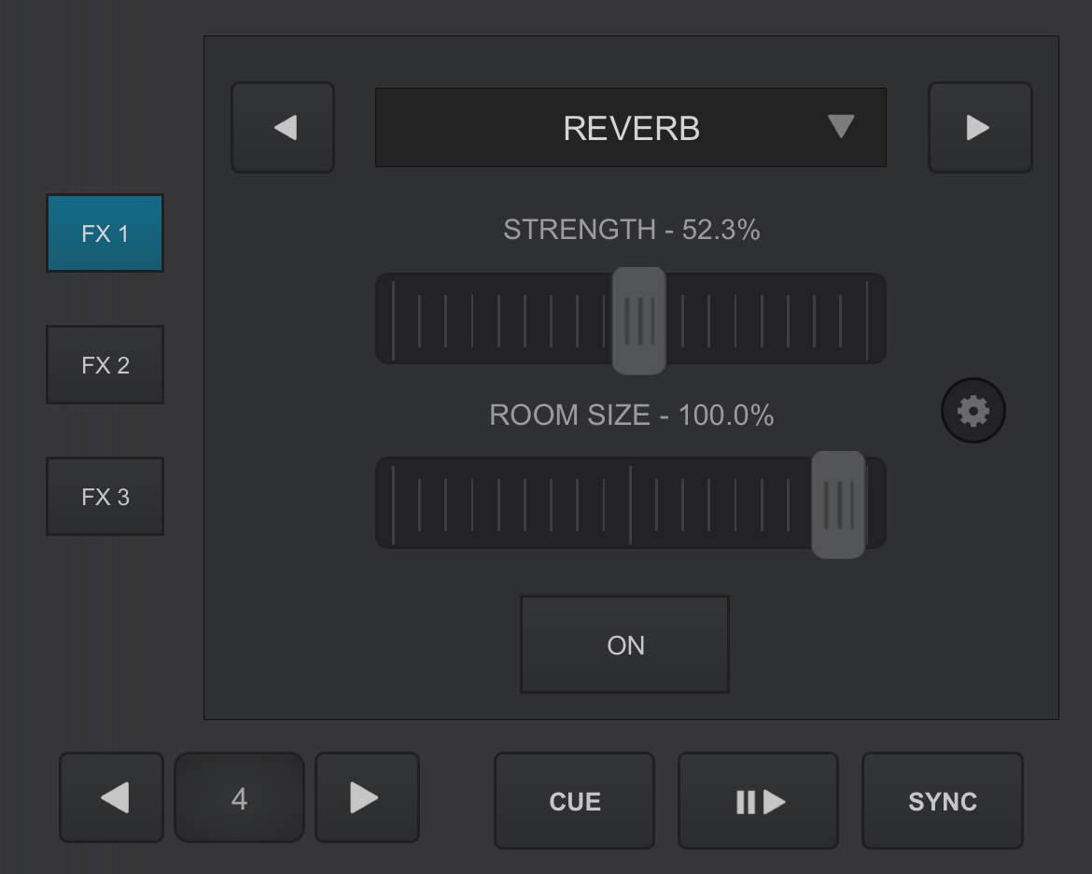Image resolution: width=1092 pixels, height=874 pixels.
Task: Click the STRENGTH slider handle
Action: tap(639, 320)
